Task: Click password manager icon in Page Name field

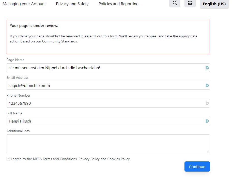Action: [x=207, y=68]
